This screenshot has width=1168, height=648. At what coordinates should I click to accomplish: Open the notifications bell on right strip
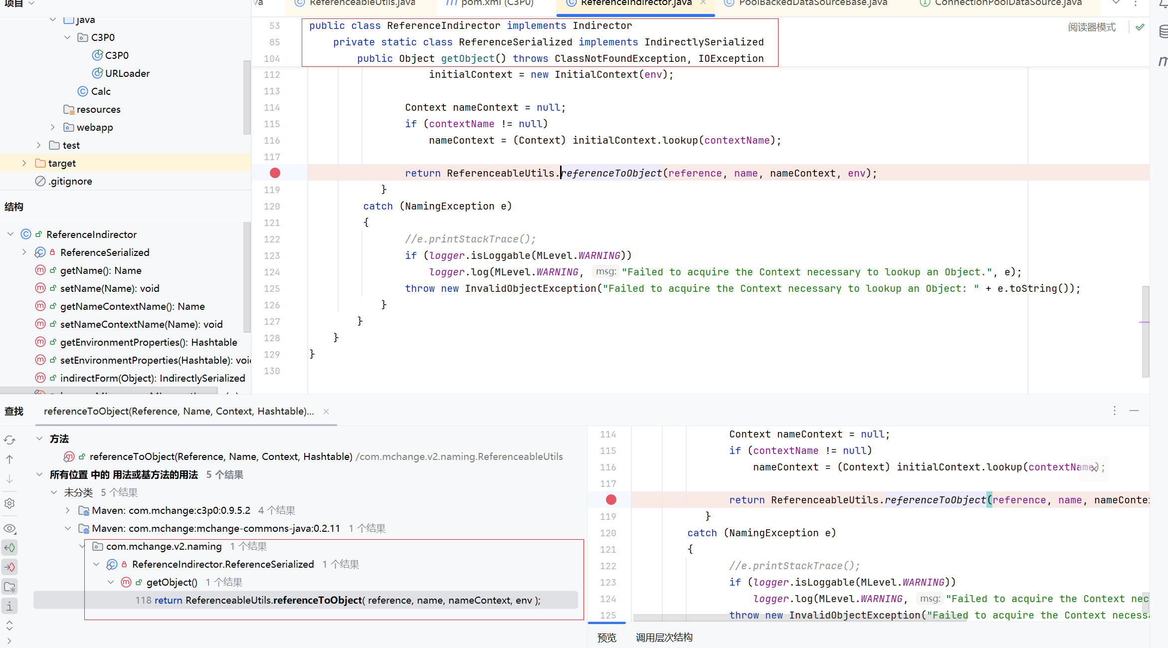pos(1163,4)
